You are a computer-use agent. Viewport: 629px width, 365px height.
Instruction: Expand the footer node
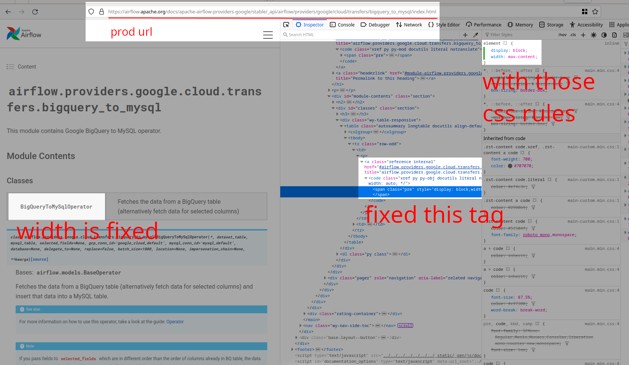(292, 349)
